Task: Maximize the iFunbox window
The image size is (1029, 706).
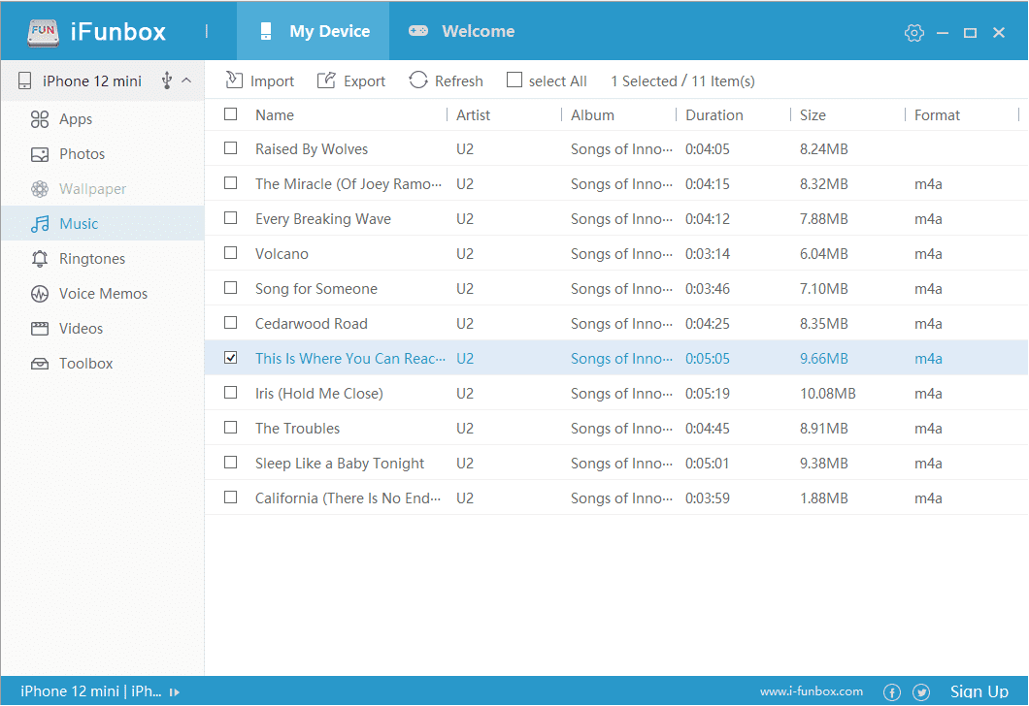Action: tap(970, 33)
